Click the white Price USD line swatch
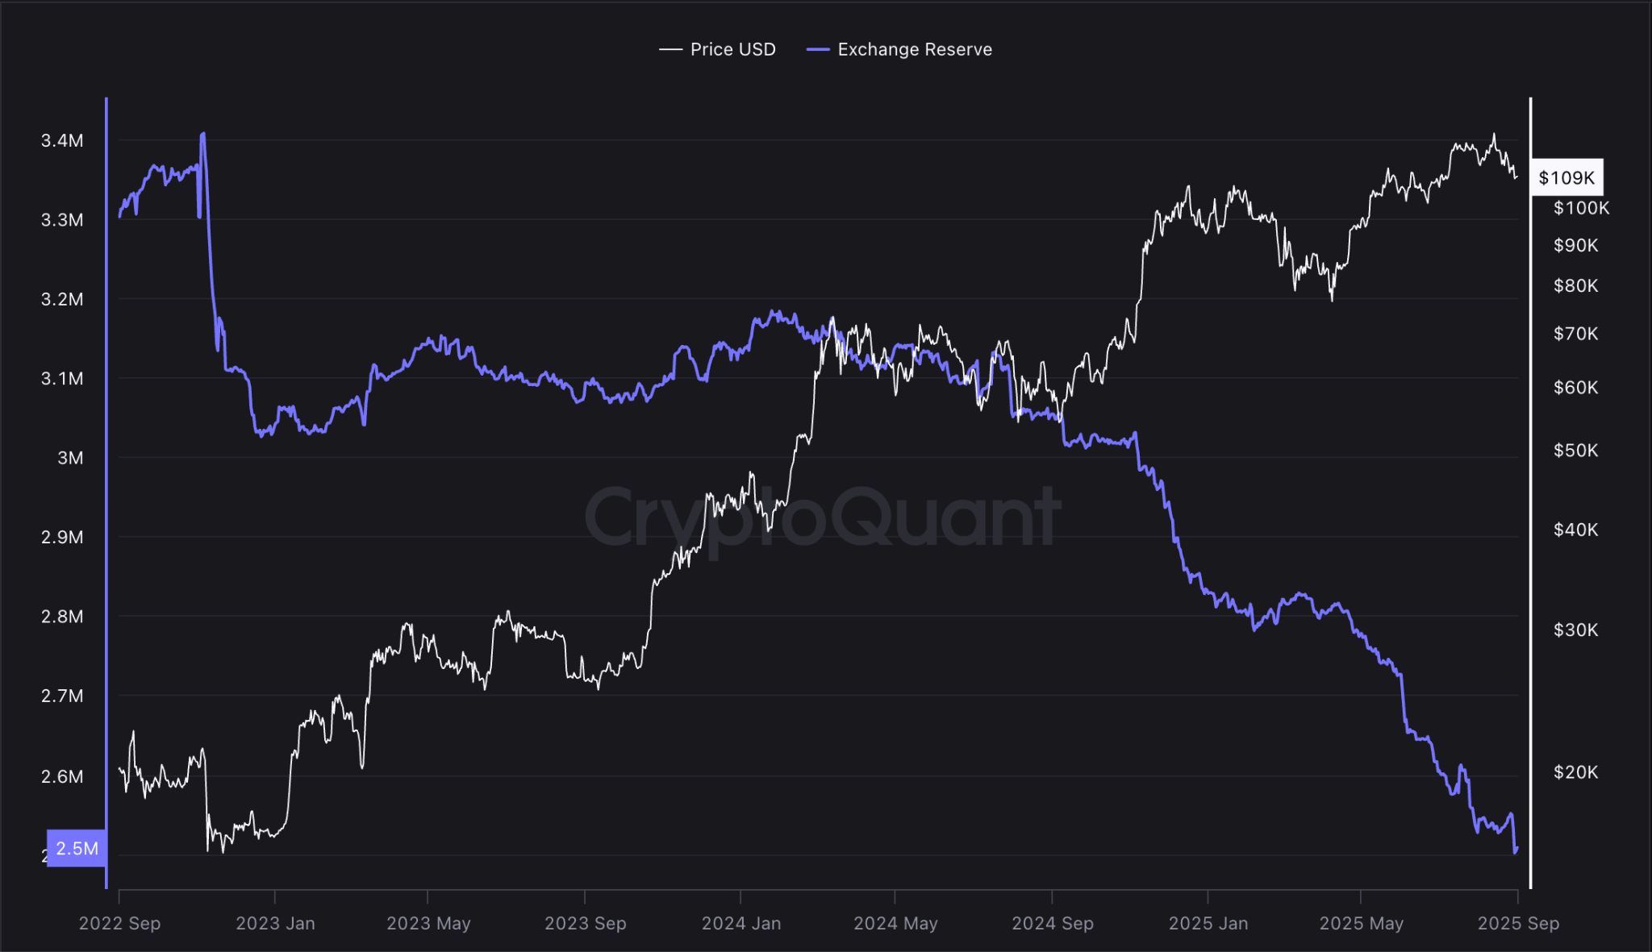Screen dimensions: 1652x952 point(670,49)
